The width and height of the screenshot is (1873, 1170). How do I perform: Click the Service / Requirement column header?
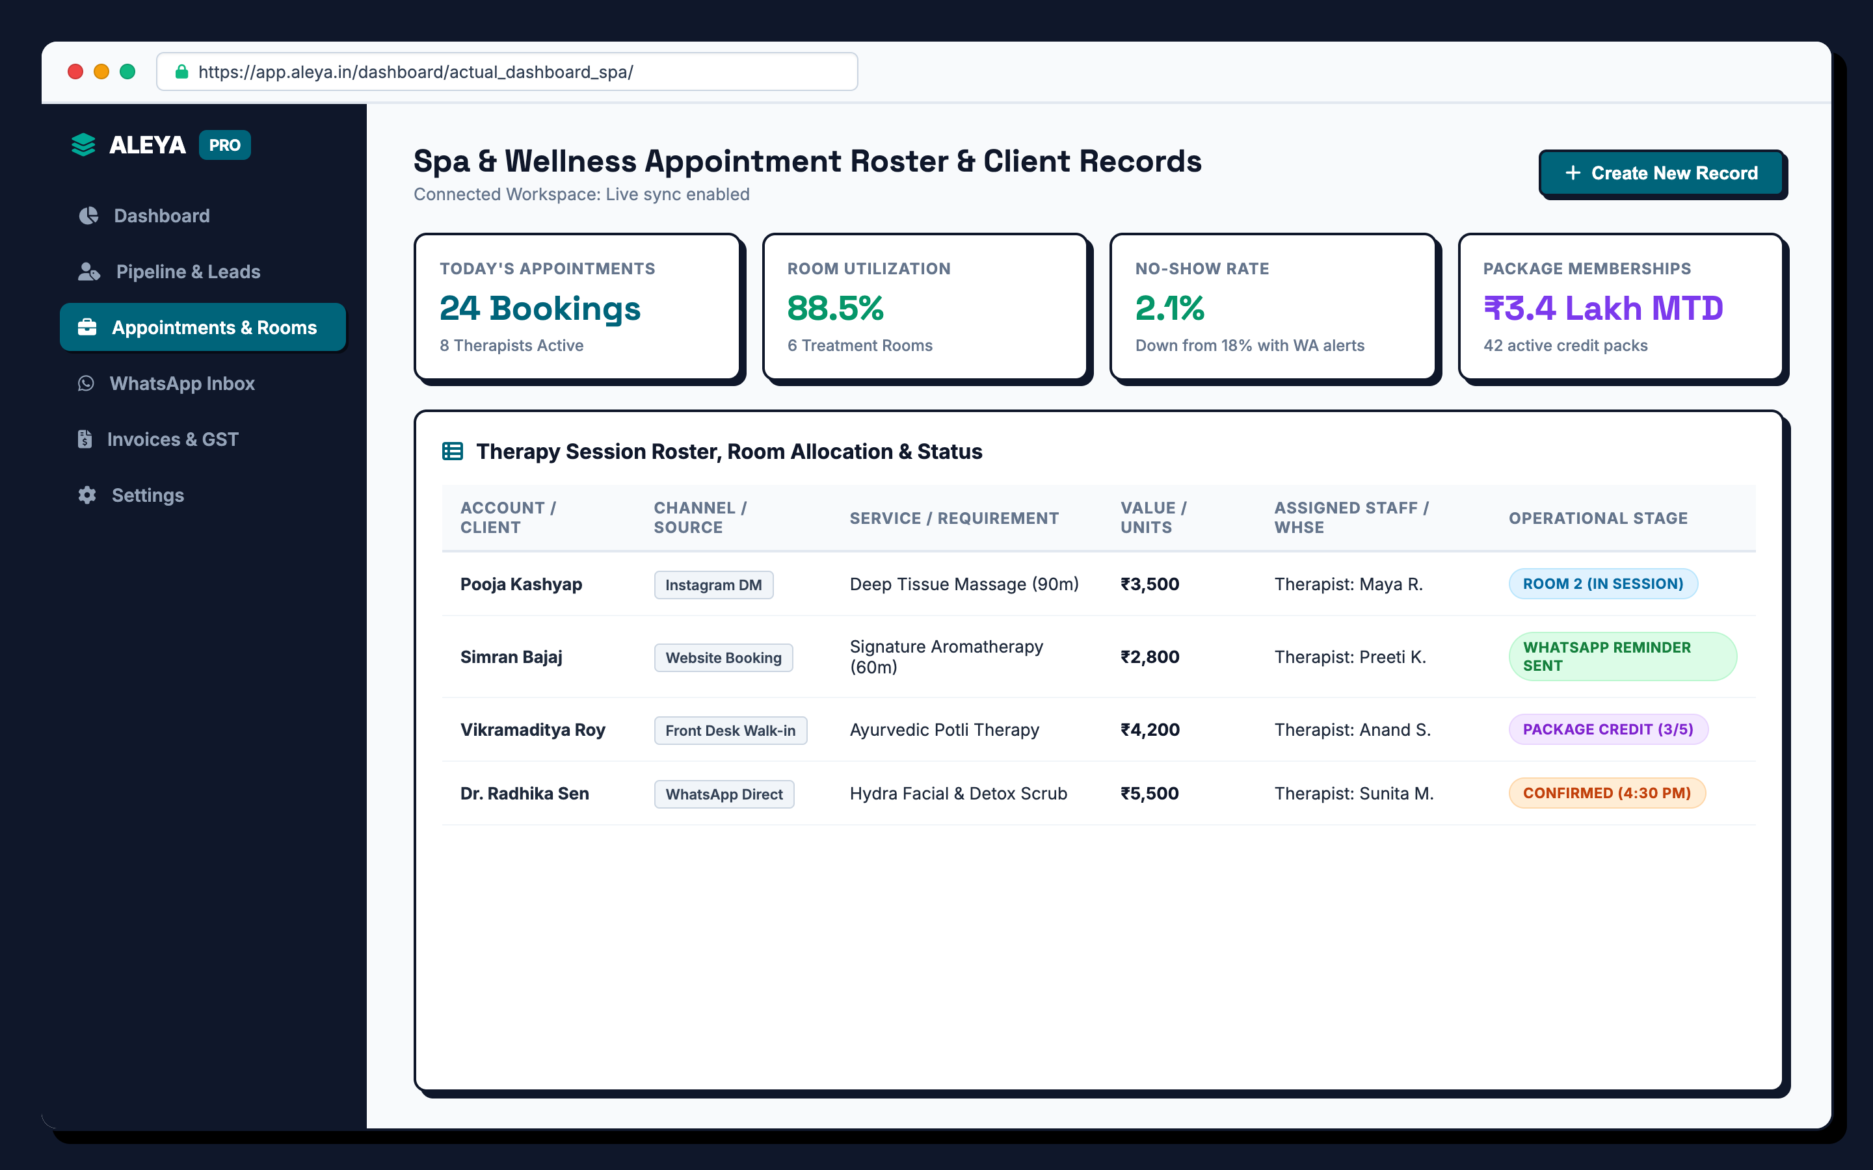[953, 517]
